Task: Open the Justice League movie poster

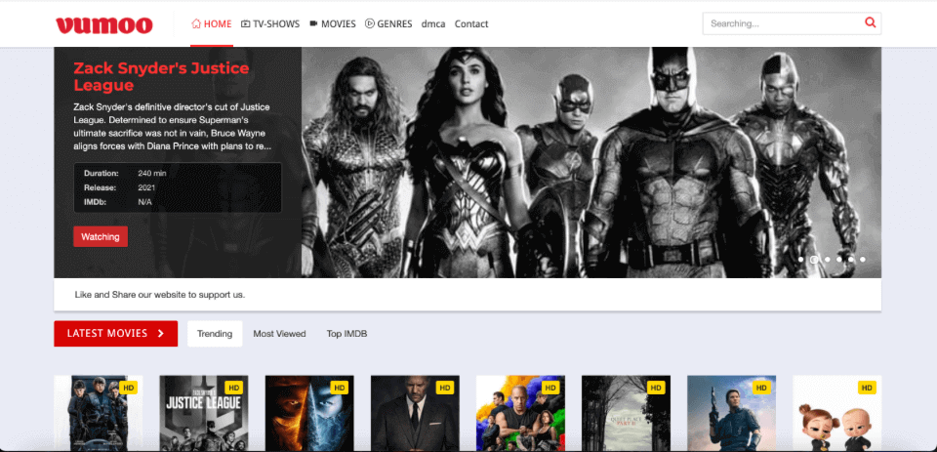Action: [204, 413]
